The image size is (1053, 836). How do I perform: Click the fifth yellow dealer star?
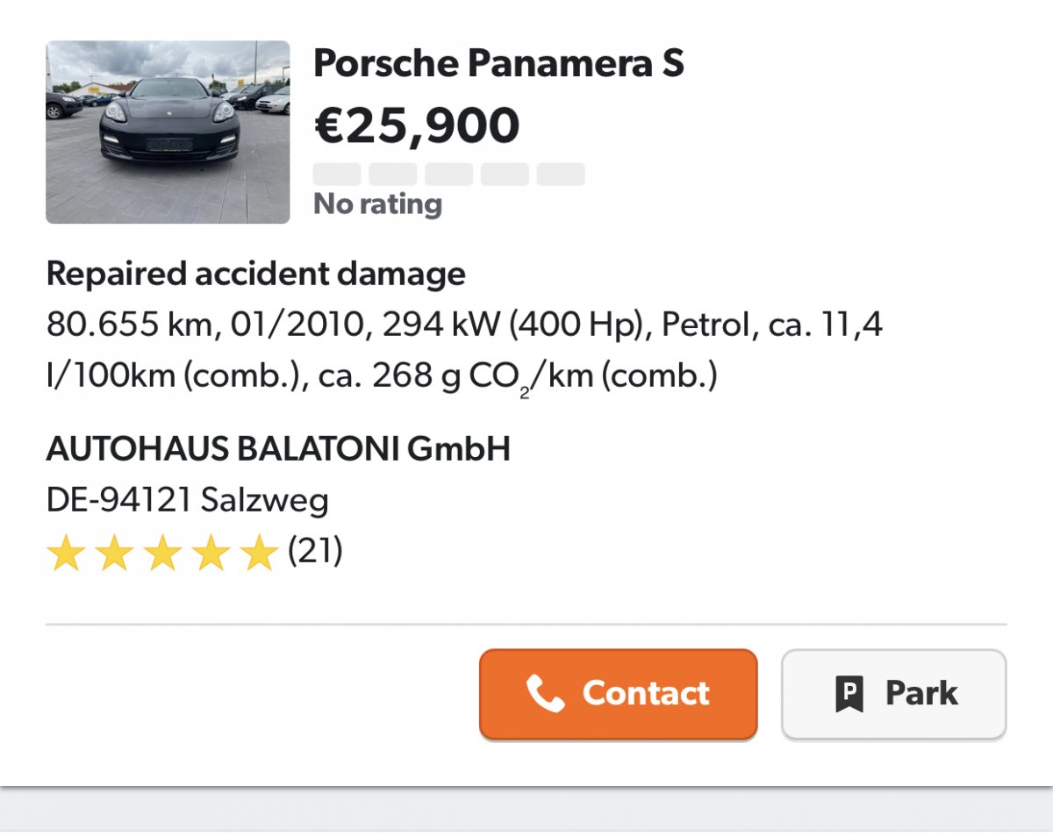coord(259,555)
